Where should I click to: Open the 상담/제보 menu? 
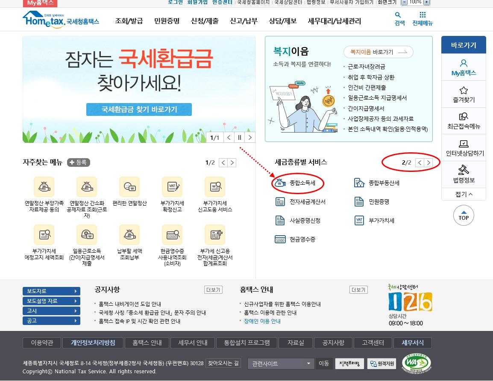(283, 21)
